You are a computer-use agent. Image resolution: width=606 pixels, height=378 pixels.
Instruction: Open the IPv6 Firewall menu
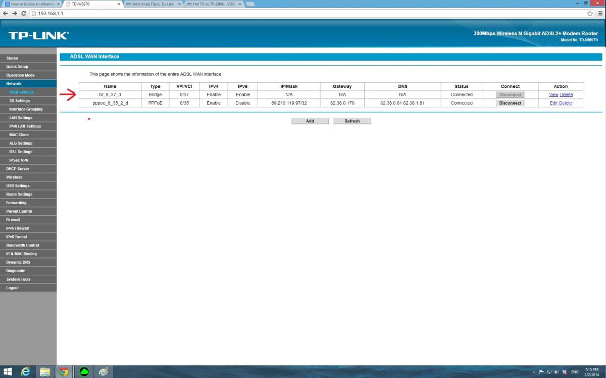click(28, 228)
